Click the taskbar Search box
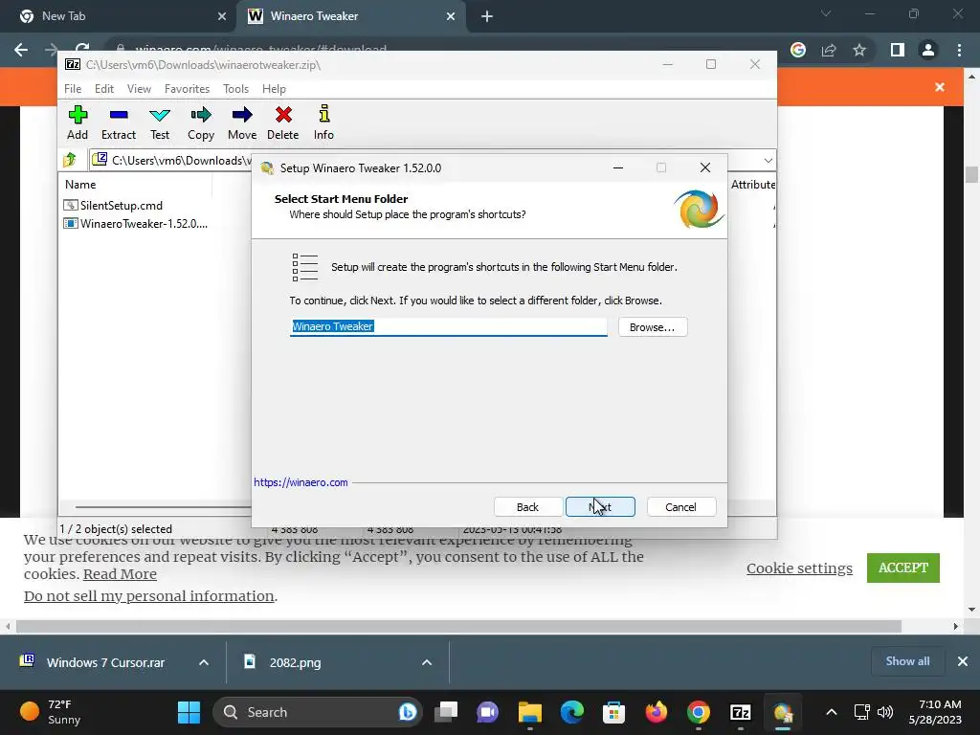The image size is (980, 735). click(x=318, y=712)
